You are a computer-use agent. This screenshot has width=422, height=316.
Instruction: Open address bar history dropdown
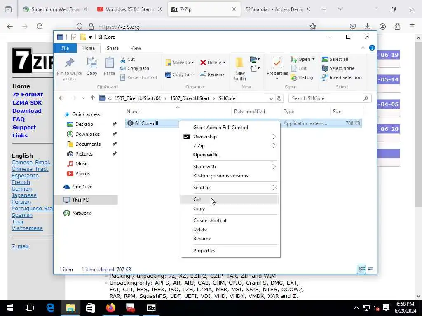pos(271,99)
